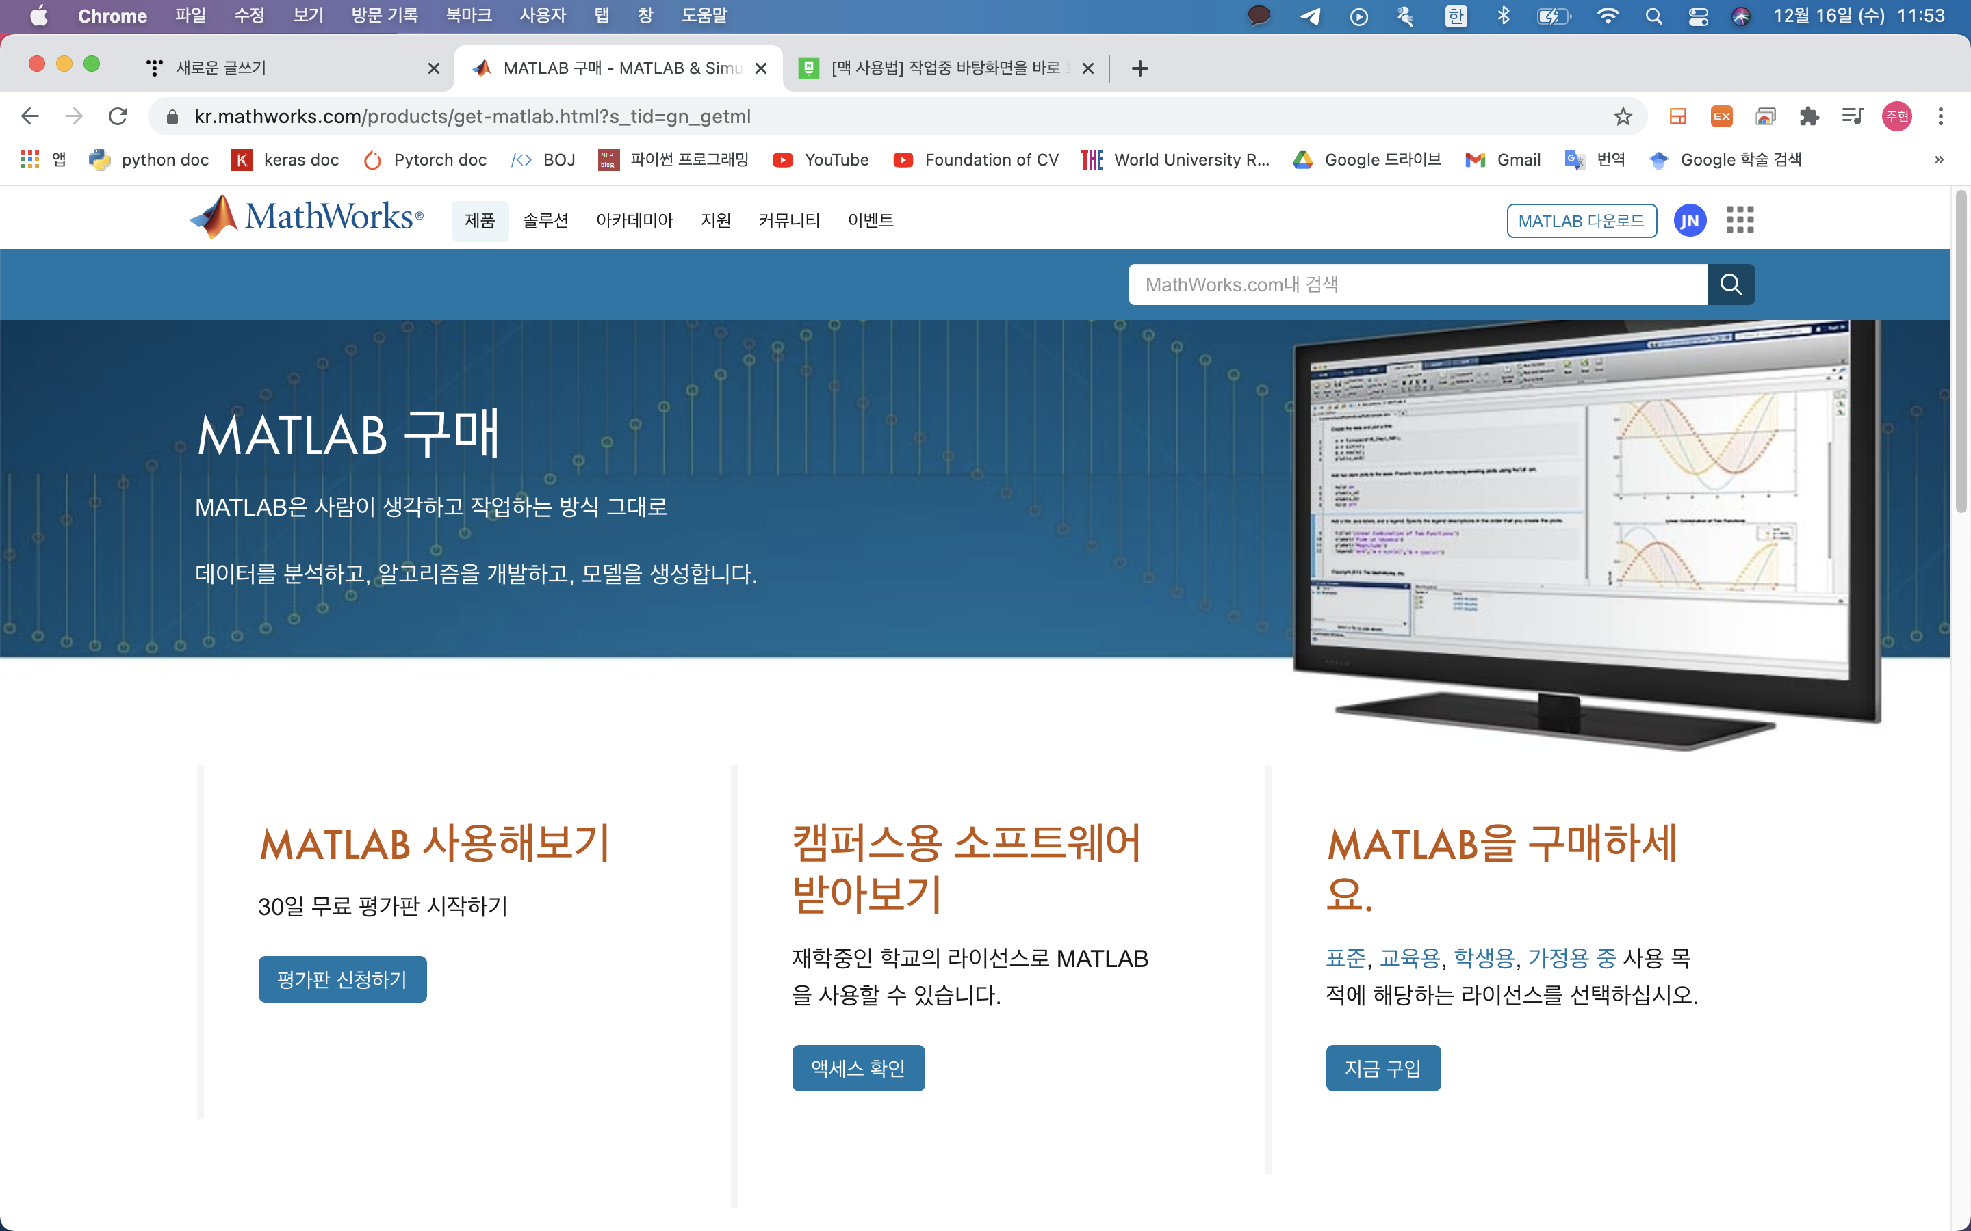Viewport: 1971px width, 1231px height.
Task: Open Chrome's three-dot menu
Action: pos(1940,116)
